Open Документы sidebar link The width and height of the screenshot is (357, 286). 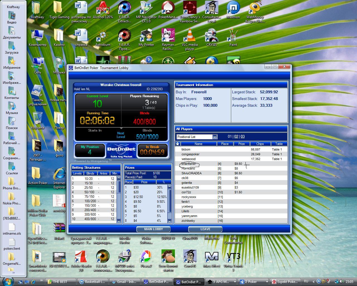[x=12, y=33]
